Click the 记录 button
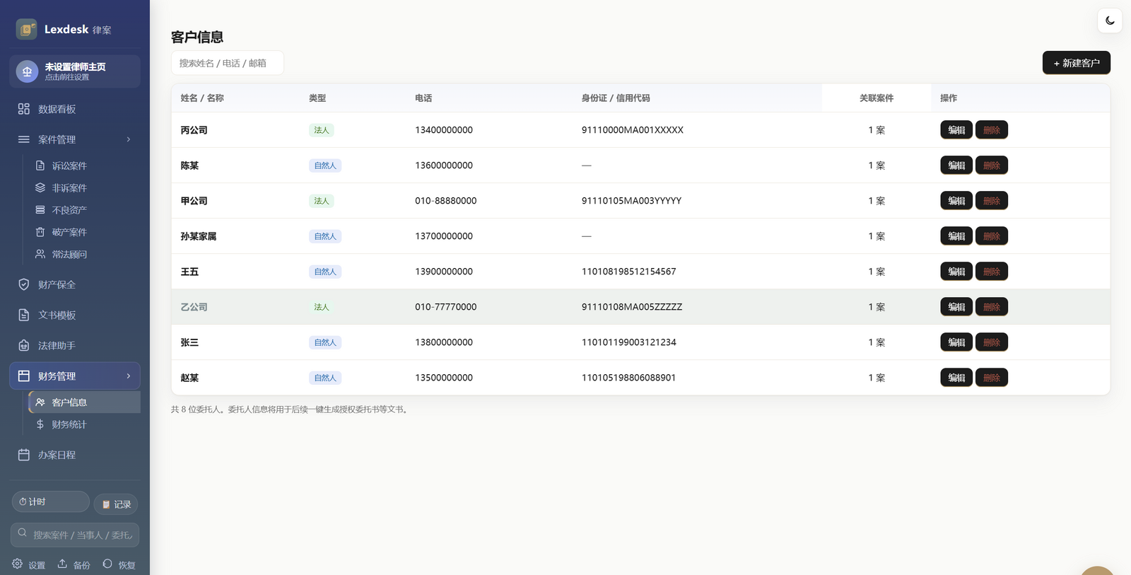The image size is (1131, 575). (x=116, y=504)
